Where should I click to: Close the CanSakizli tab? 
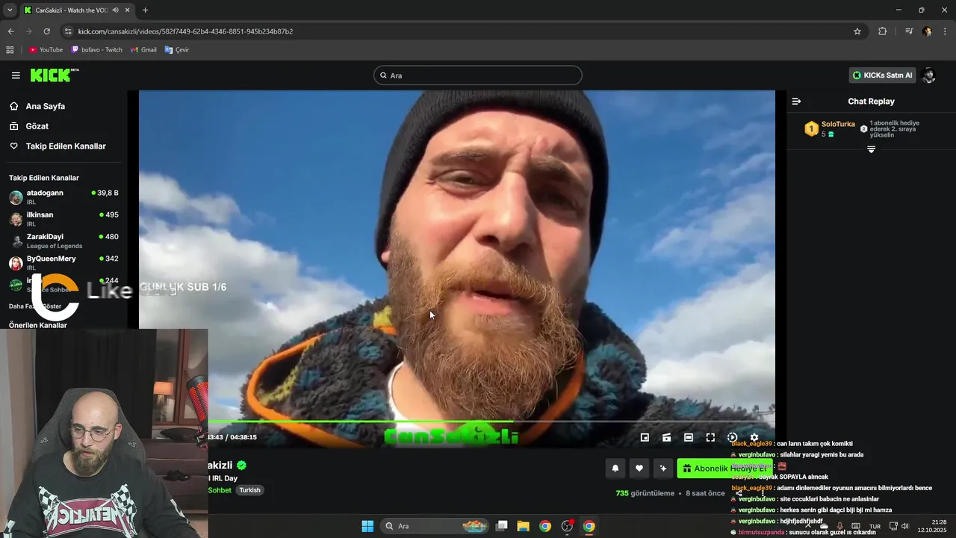point(126,10)
